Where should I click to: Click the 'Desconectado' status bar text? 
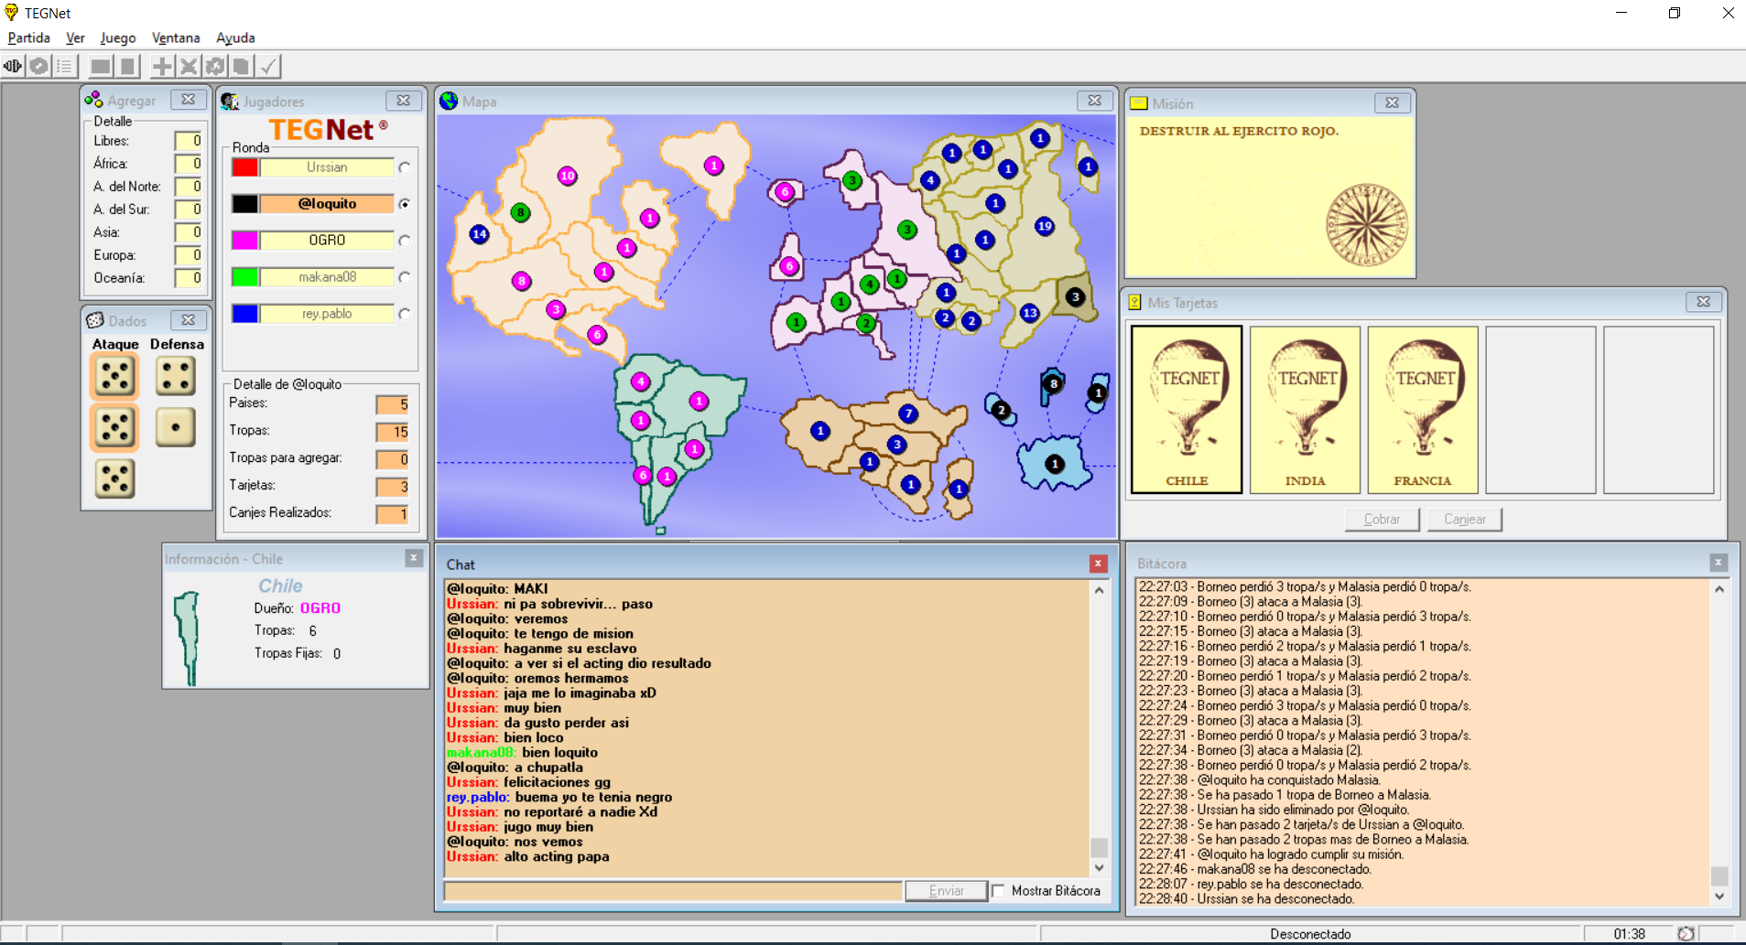(1310, 934)
